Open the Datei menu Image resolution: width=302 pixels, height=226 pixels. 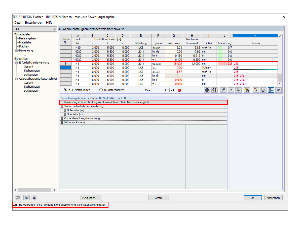click(18, 23)
